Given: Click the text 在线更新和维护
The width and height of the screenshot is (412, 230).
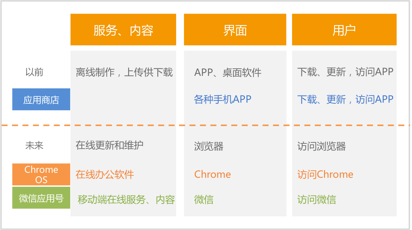Looking at the screenshot, I should tap(110, 145).
